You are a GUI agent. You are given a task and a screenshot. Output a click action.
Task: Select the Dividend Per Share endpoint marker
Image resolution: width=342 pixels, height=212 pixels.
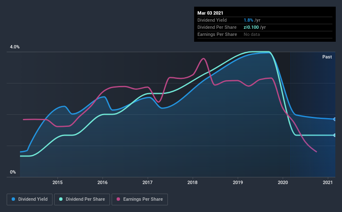click(335, 135)
